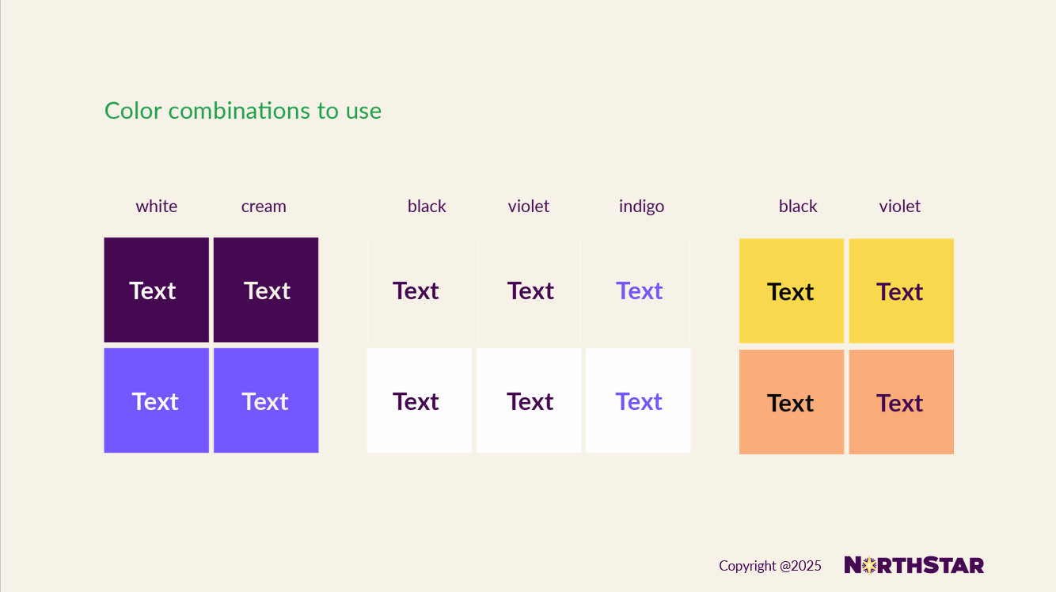This screenshot has width=1056, height=592.
Task: Select cream swatch with indigo Text
Action: click(638, 290)
